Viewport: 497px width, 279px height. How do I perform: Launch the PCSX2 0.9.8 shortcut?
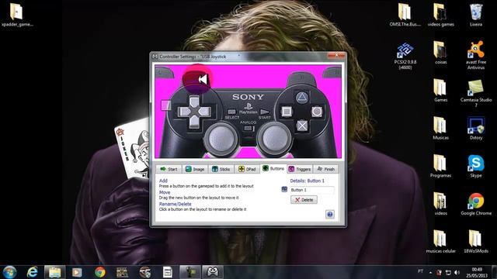[405, 56]
